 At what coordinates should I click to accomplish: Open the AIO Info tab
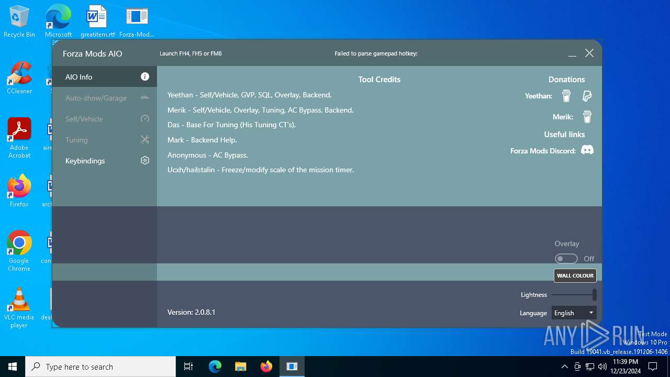[105, 76]
